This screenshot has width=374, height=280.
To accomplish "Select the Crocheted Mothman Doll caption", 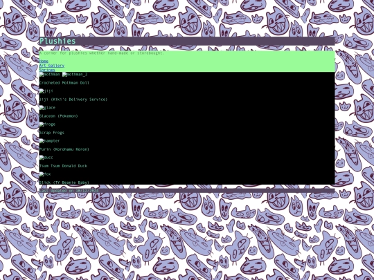I will coord(64,83).
